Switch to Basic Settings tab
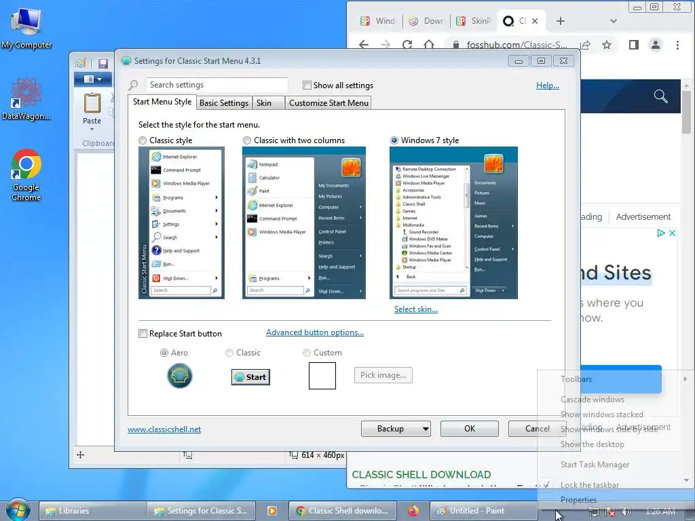695x521 pixels. click(224, 103)
